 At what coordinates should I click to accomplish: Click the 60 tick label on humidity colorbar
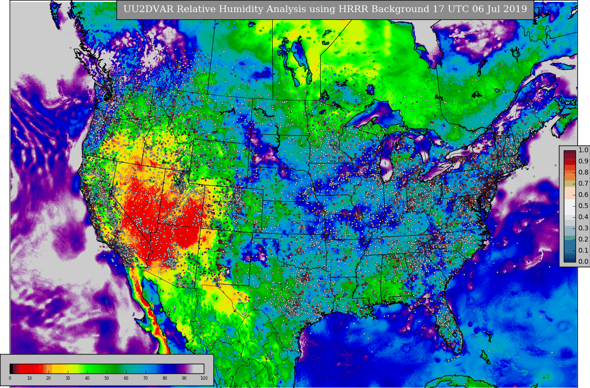126,378
